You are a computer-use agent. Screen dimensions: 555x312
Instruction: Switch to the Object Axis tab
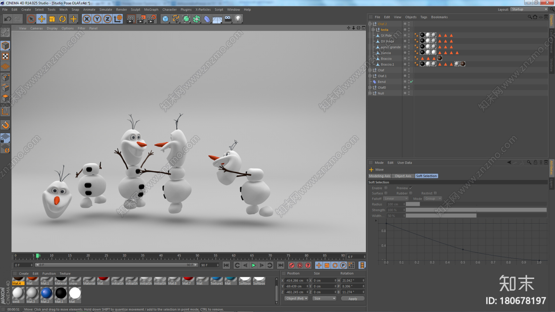403,176
